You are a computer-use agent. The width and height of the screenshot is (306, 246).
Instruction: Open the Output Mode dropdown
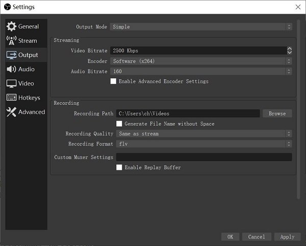pyautogui.click(x=201, y=27)
